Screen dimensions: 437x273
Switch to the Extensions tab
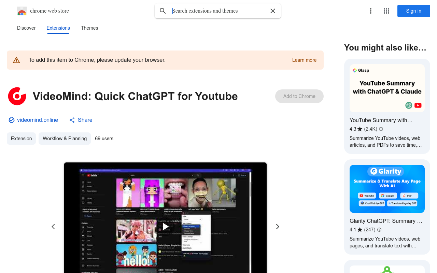click(58, 28)
